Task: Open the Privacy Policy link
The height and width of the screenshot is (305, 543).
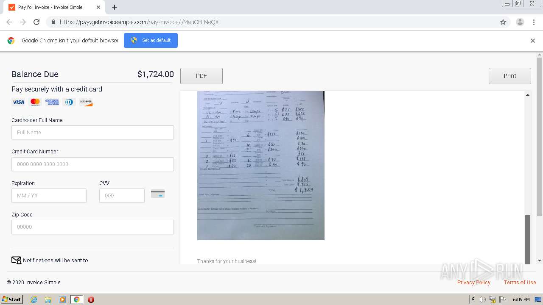Action: tap(474, 282)
